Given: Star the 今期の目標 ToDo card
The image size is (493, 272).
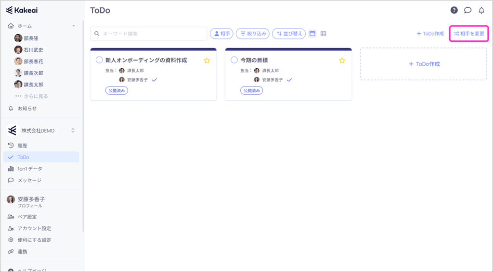Looking at the screenshot, I should tap(342, 61).
